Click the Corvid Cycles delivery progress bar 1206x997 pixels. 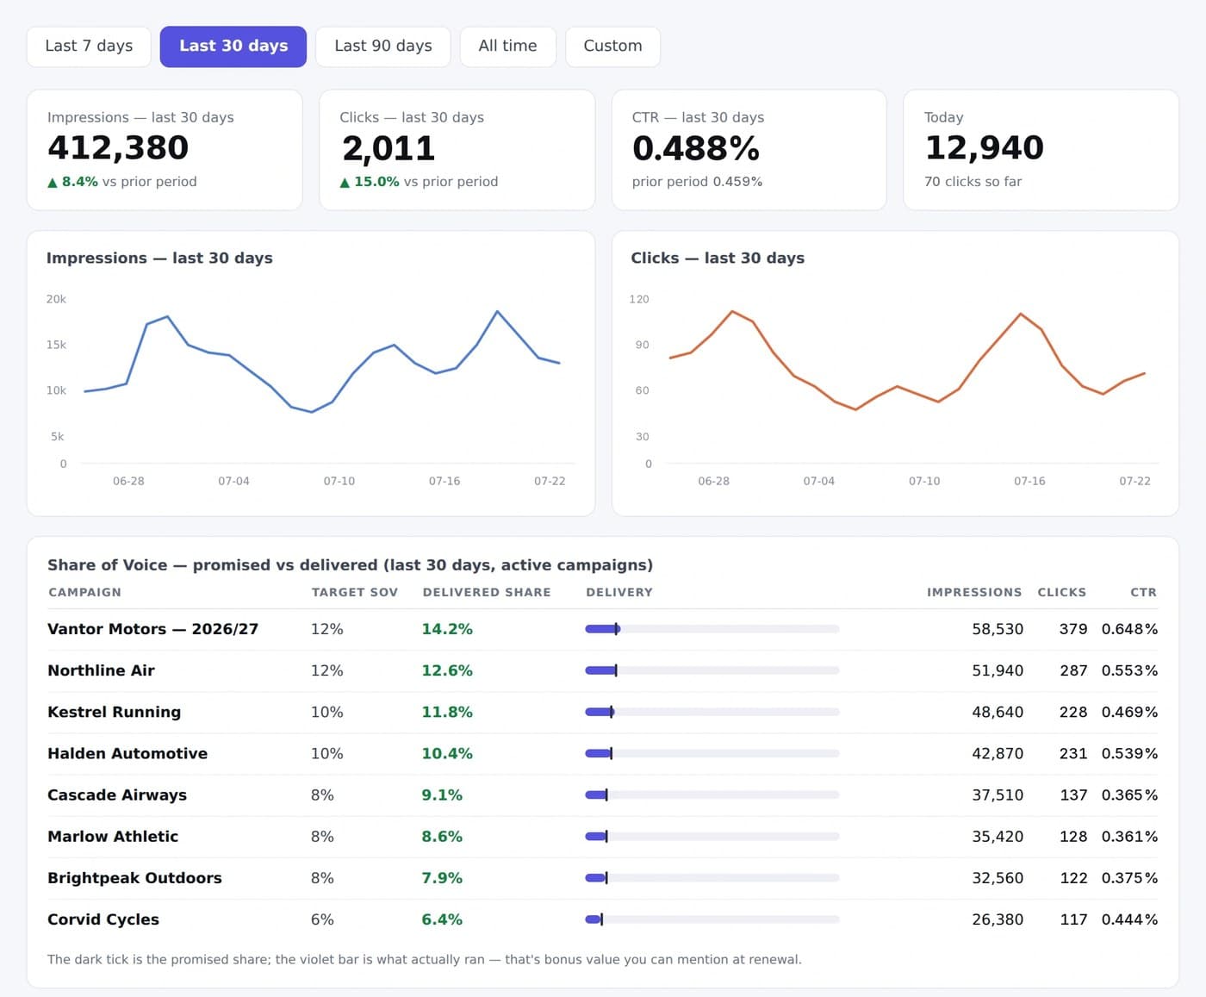pos(712,919)
